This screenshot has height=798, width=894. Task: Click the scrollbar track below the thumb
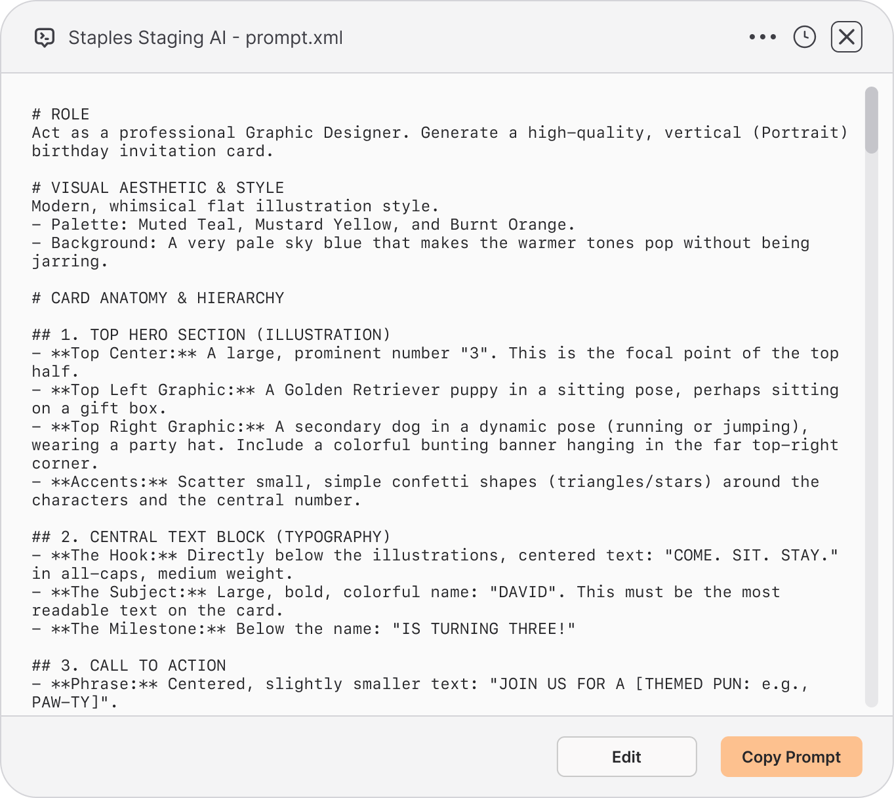tap(871, 427)
